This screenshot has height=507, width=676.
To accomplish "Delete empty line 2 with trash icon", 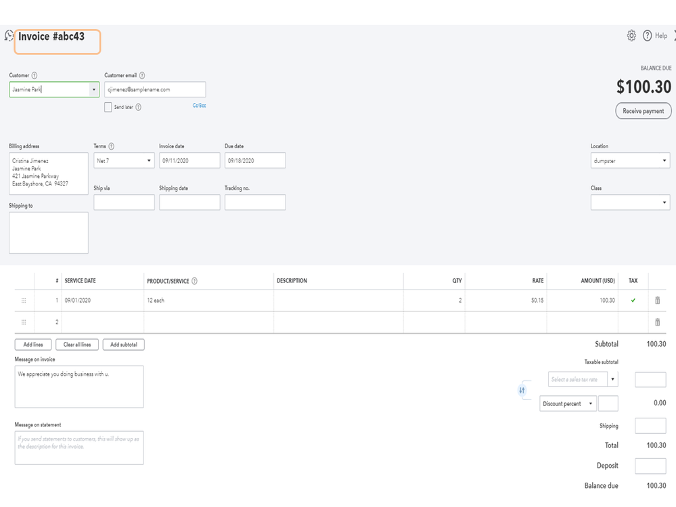I will (x=657, y=323).
